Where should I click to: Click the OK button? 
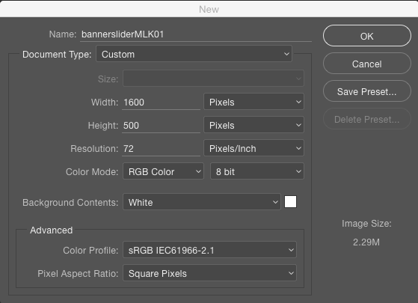click(x=367, y=36)
